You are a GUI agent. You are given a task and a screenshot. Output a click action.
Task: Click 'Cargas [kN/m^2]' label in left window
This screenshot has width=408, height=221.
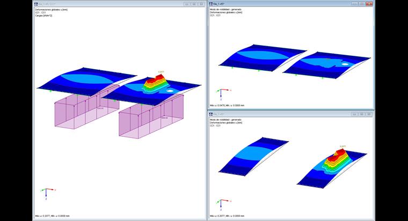[x=43, y=16]
